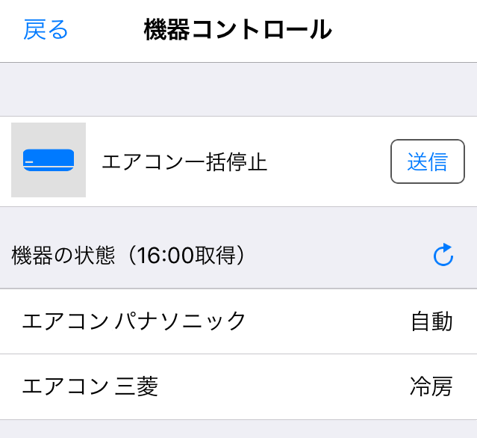The height and width of the screenshot is (438, 477).
Task: Click the 自動 mode value for Panasonic
Action: [431, 321]
